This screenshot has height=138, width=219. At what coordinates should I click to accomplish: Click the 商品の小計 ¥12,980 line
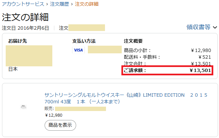point(167,50)
